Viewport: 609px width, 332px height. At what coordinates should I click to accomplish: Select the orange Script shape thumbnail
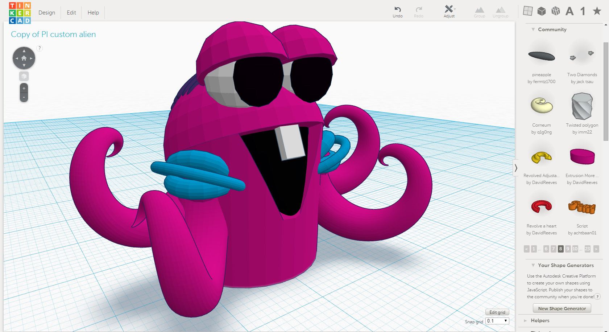(x=582, y=207)
